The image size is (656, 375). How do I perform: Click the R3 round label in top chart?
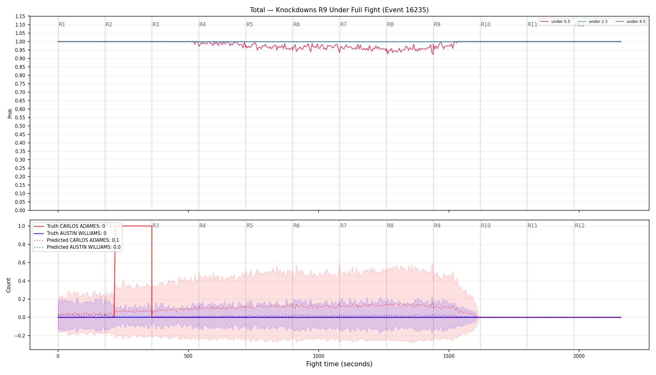pyautogui.click(x=156, y=24)
